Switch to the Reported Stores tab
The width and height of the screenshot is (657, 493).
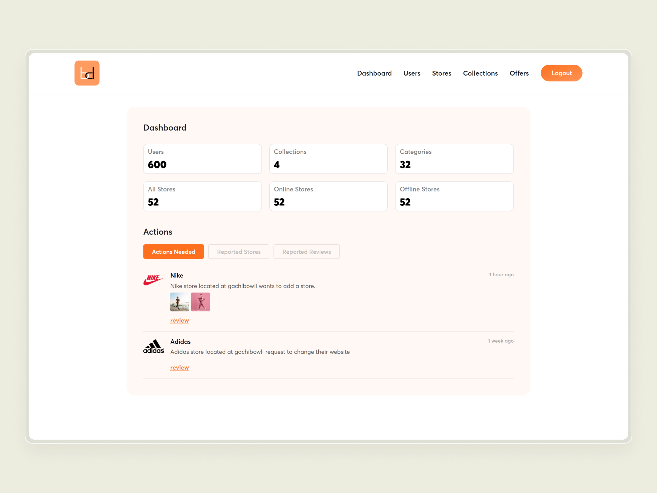pyautogui.click(x=238, y=251)
